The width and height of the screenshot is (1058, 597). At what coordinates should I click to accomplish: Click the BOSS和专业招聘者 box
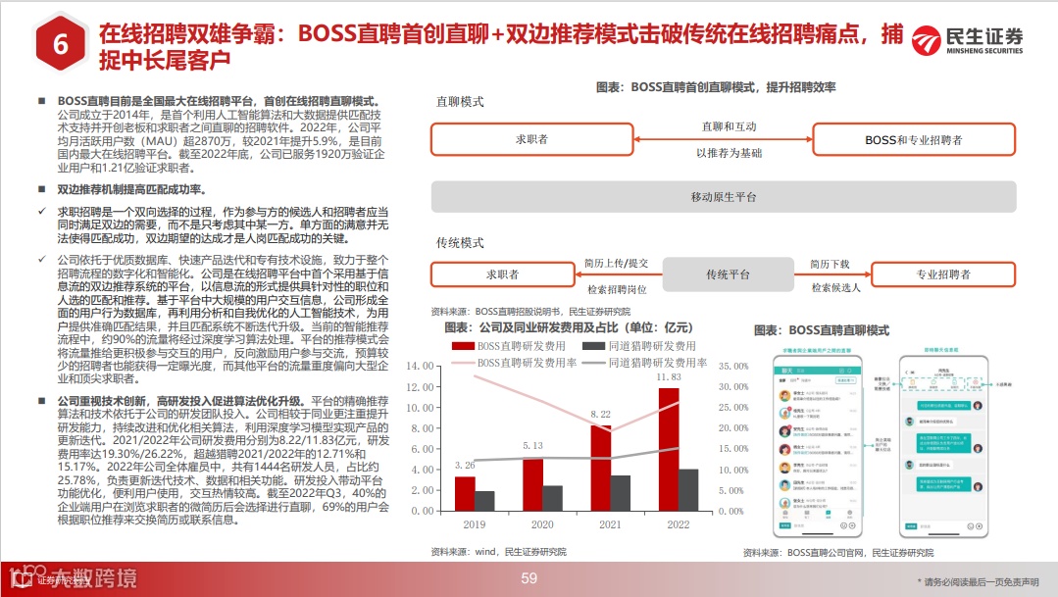click(x=914, y=139)
